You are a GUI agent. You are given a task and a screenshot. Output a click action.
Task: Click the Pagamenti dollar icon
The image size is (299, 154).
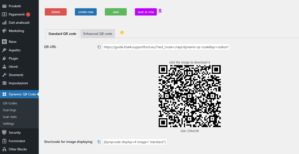pos(4,14)
